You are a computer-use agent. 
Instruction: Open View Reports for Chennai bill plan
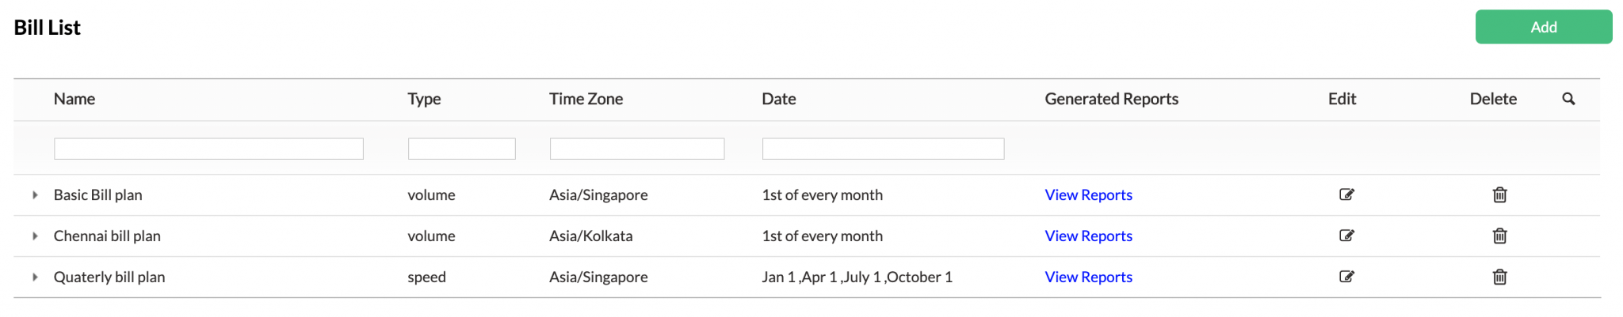(x=1088, y=236)
